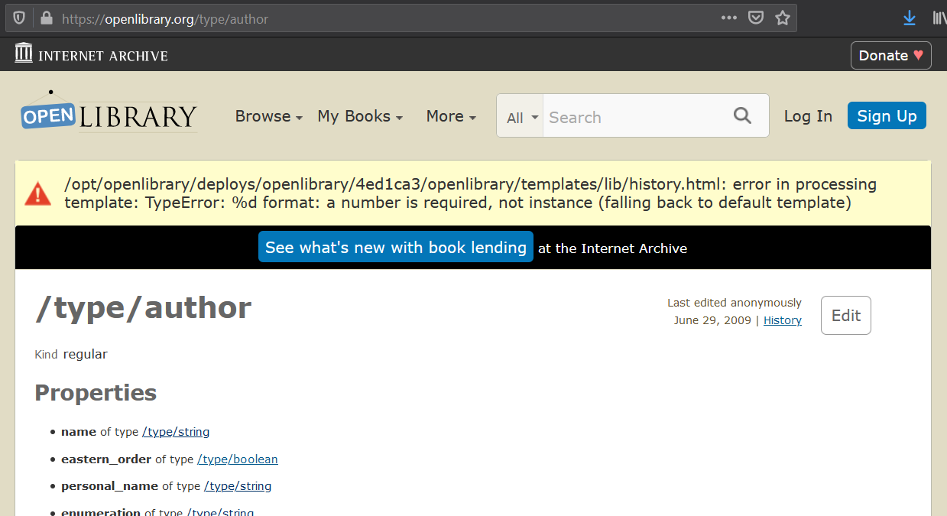Click the Internet Archive logo
The height and width of the screenshot is (516, 947).
[x=91, y=54]
